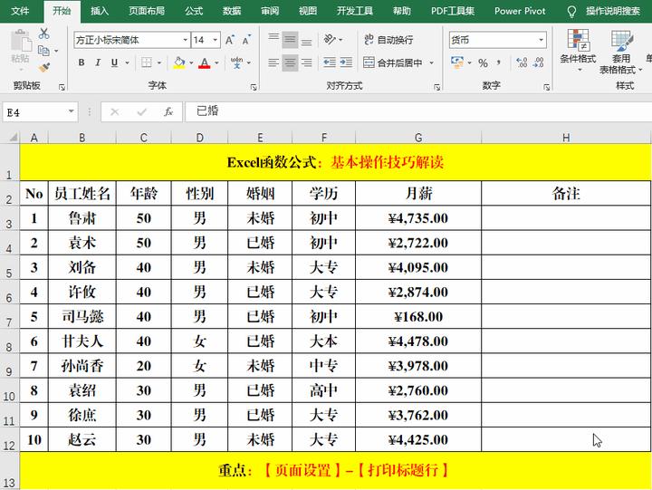Click the accounting number format icon
The height and width of the screenshot is (490, 652).
coord(457,62)
